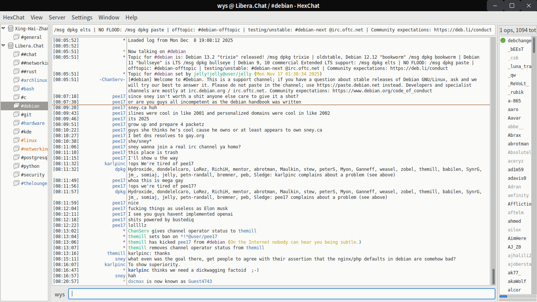537x302 pixels.
Task: Click the chat area vertical scrollbar
Action: tap(493, 276)
